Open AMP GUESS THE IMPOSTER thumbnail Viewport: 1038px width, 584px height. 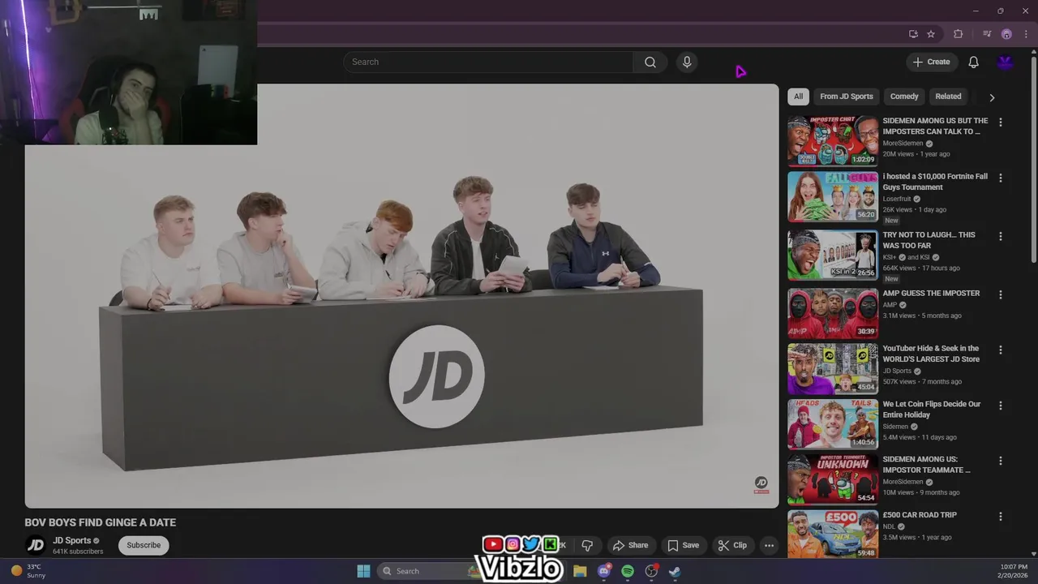click(832, 313)
